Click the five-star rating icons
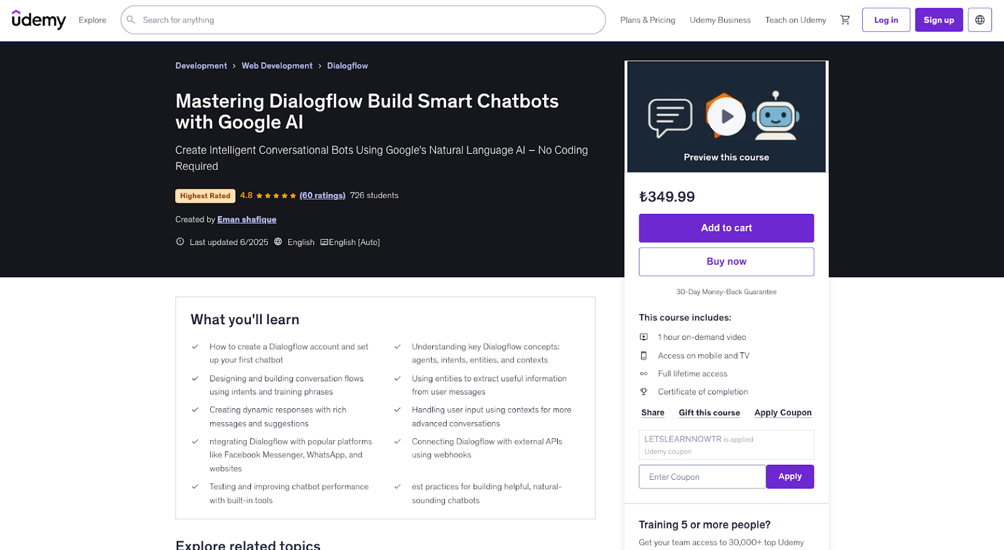1004x550 pixels. pos(276,196)
